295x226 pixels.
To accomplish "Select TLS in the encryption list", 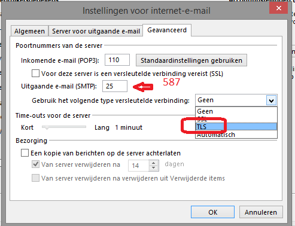I will [x=236, y=127].
